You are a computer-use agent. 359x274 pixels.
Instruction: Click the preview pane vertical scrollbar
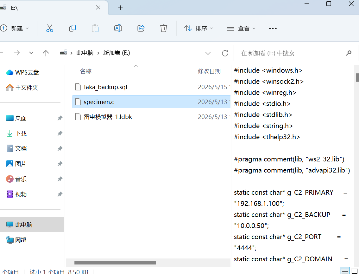pyautogui.click(x=357, y=77)
